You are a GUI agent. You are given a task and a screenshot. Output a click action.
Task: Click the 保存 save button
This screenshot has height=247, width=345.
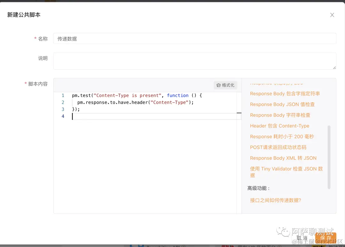tap(326, 238)
